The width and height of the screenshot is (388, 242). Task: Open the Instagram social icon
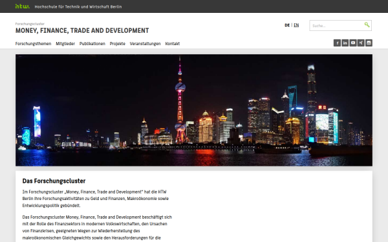(369, 43)
